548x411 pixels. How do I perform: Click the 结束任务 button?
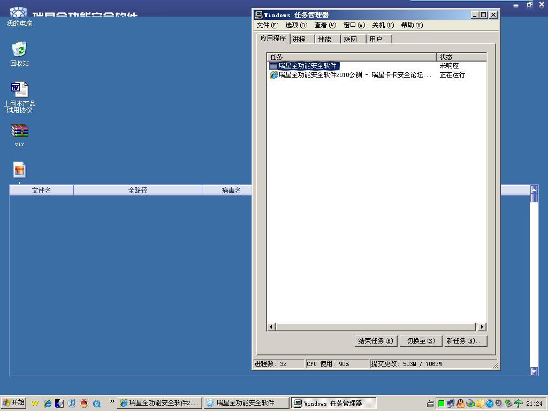coord(376,341)
